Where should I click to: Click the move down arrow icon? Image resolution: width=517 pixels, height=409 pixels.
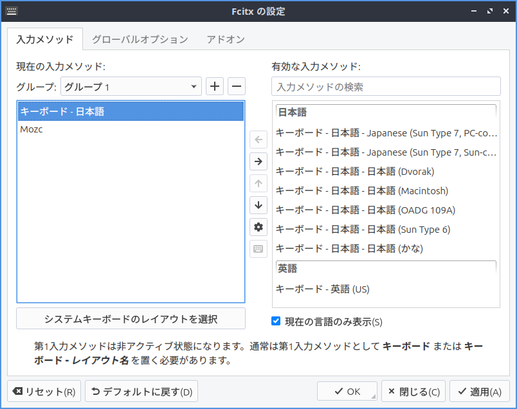click(x=258, y=205)
